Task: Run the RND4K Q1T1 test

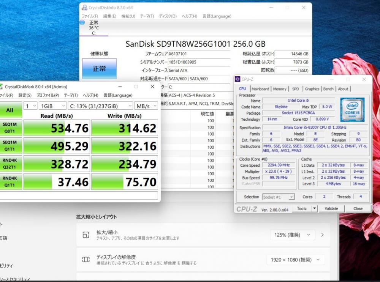Action: (x=11, y=181)
